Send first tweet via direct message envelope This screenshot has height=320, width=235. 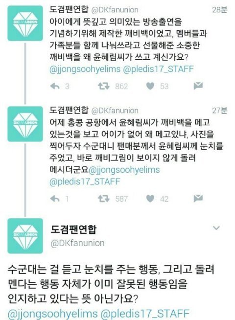click(x=198, y=86)
